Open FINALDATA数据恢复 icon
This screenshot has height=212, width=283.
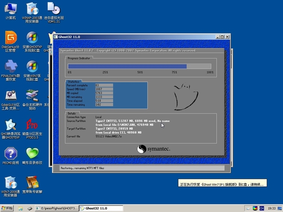pos(11,70)
